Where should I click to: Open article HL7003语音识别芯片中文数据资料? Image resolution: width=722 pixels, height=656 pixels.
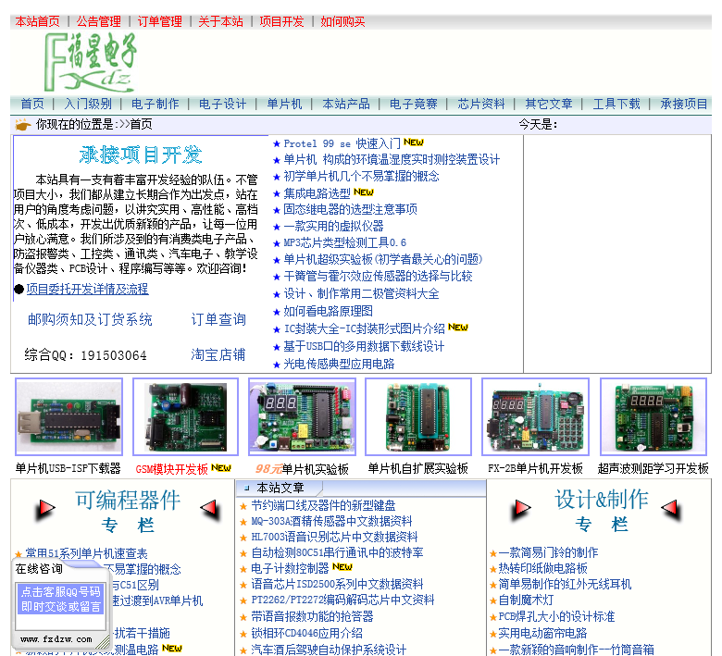pos(334,538)
